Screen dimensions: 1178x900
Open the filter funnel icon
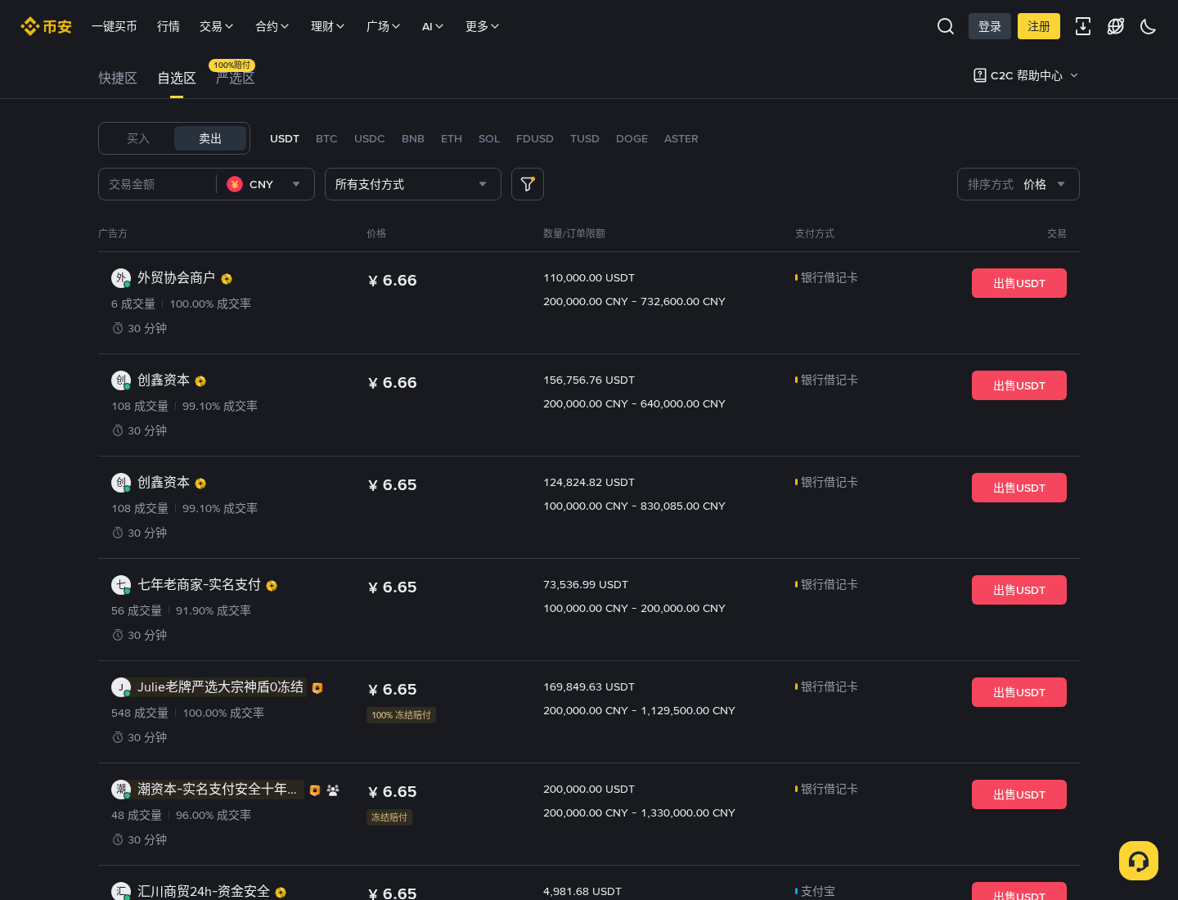point(528,184)
